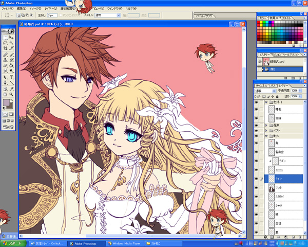
Task: Open the ファイル menu
Action: tap(8, 9)
